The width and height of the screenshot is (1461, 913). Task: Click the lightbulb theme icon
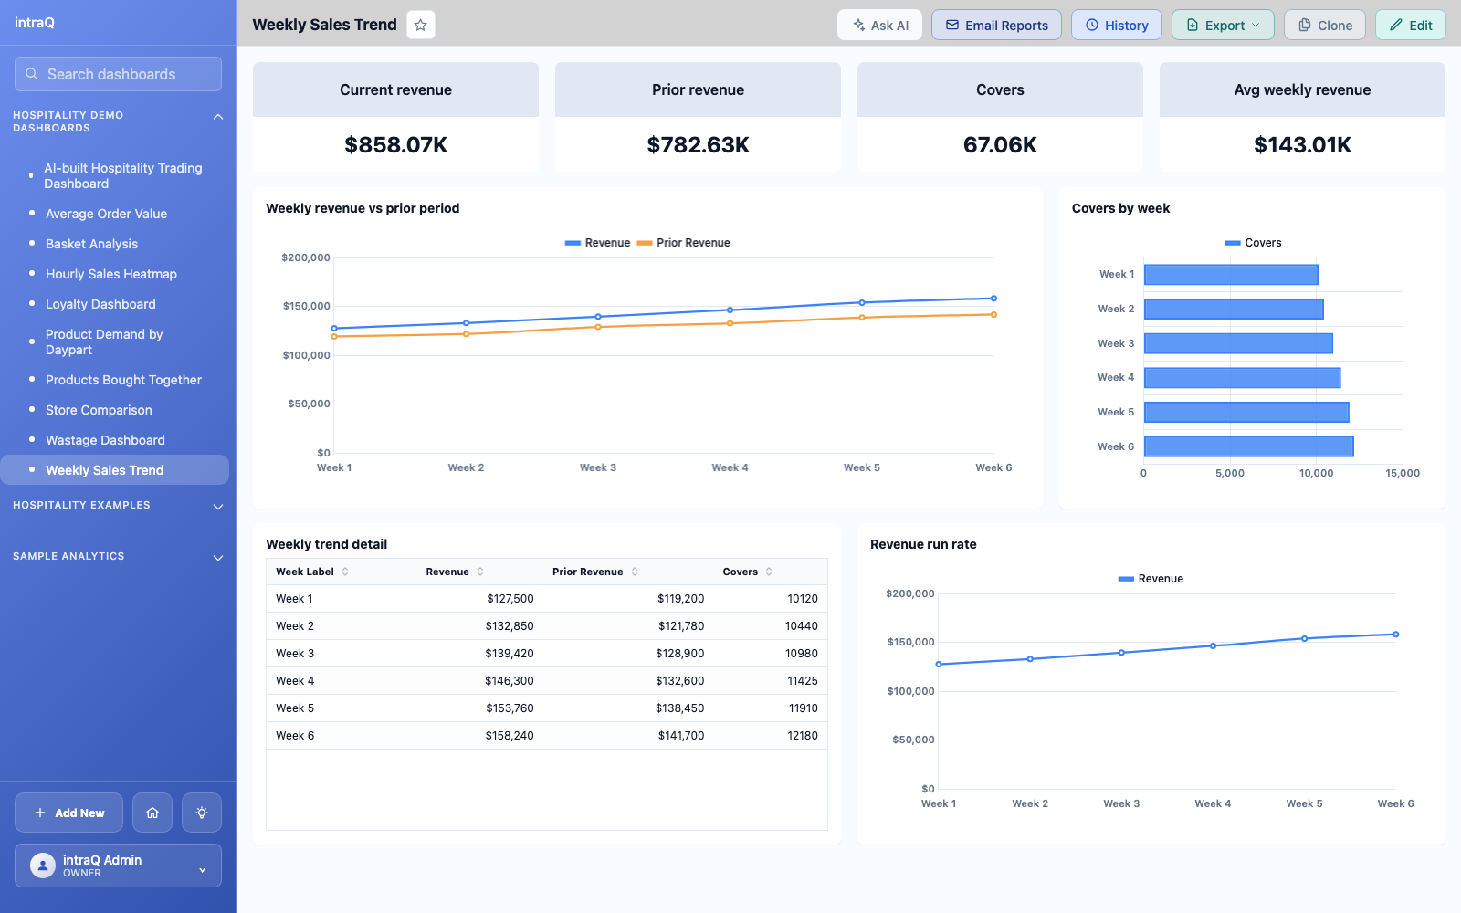tap(202, 813)
